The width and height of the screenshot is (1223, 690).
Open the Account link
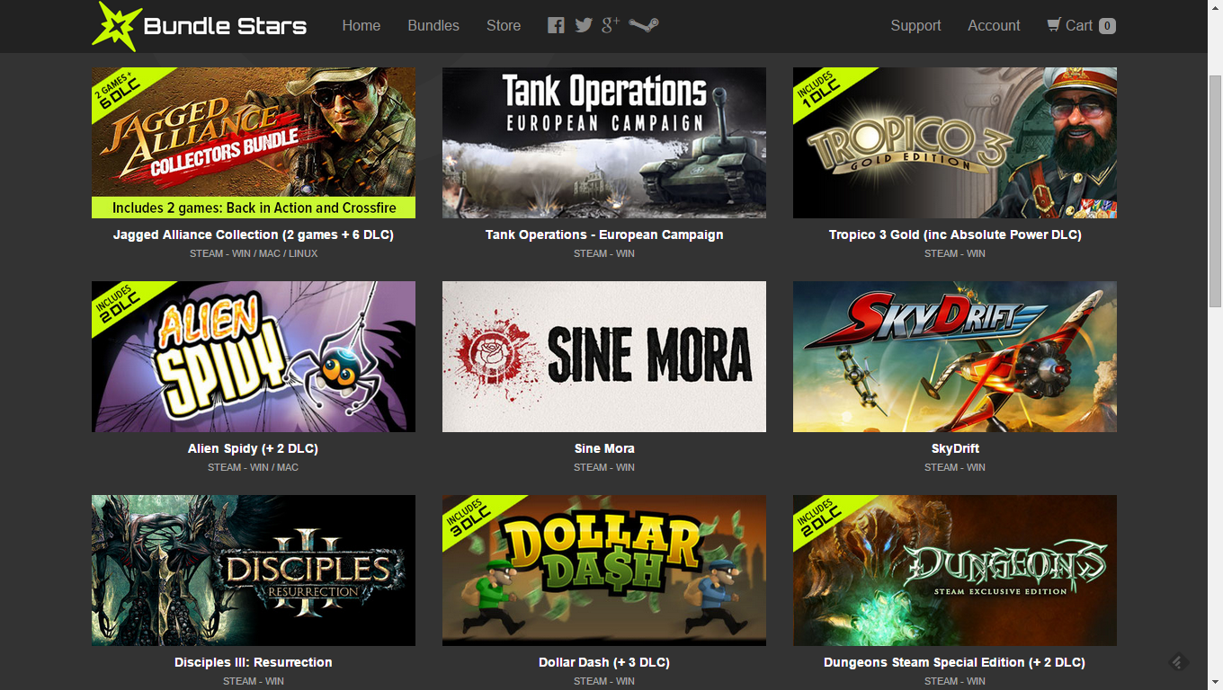(994, 25)
